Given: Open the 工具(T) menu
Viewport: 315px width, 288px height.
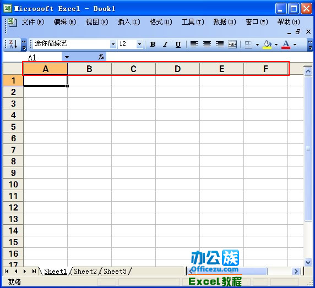Looking at the screenshot, I should 192,22.
